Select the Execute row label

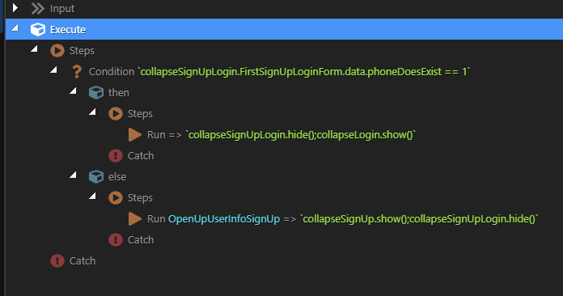coord(68,29)
